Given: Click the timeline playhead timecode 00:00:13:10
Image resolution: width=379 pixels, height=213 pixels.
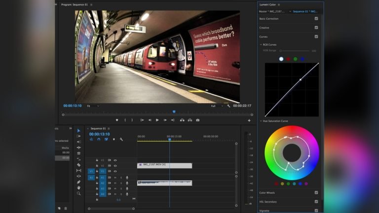Looking at the screenshot, I should click(99, 134).
